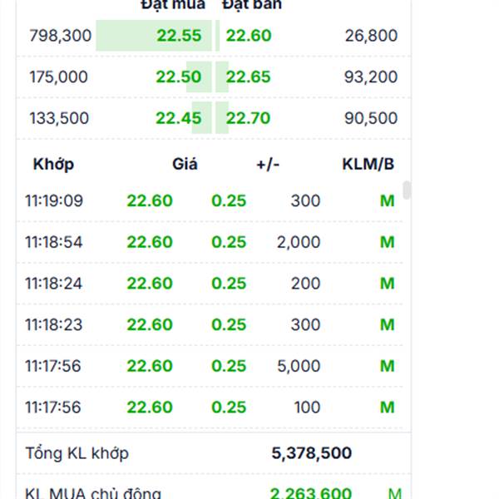Click the ask volume 26,800

[x=370, y=36]
